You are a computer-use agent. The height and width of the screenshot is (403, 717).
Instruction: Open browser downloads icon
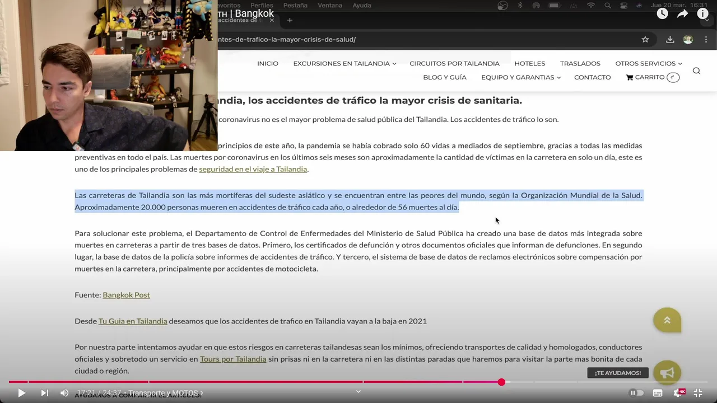click(x=670, y=39)
